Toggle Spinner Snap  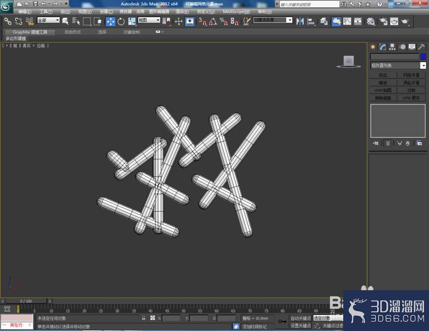click(x=234, y=21)
